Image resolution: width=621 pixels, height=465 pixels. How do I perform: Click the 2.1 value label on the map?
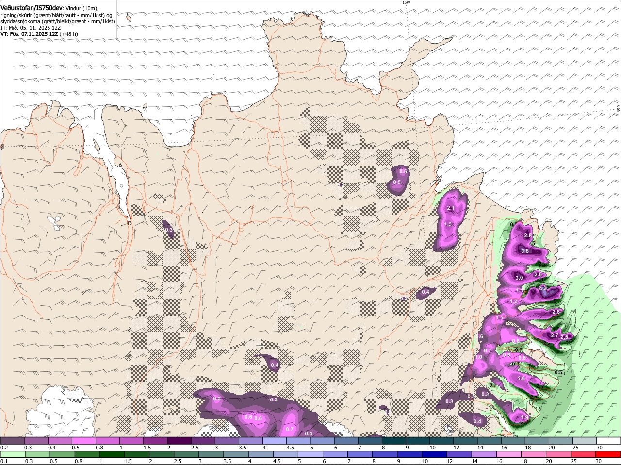pyautogui.click(x=450, y=208)
